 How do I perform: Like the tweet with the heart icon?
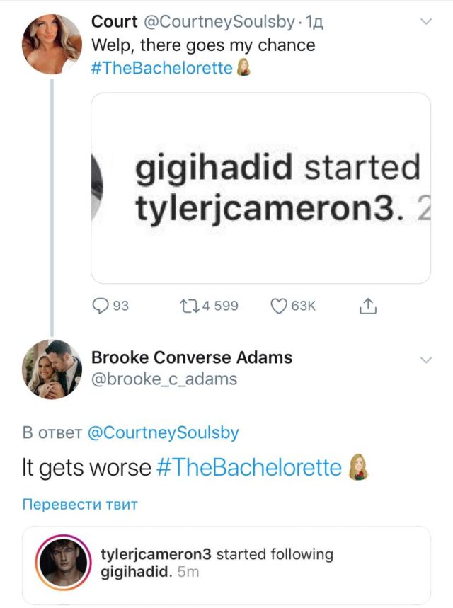280,306
